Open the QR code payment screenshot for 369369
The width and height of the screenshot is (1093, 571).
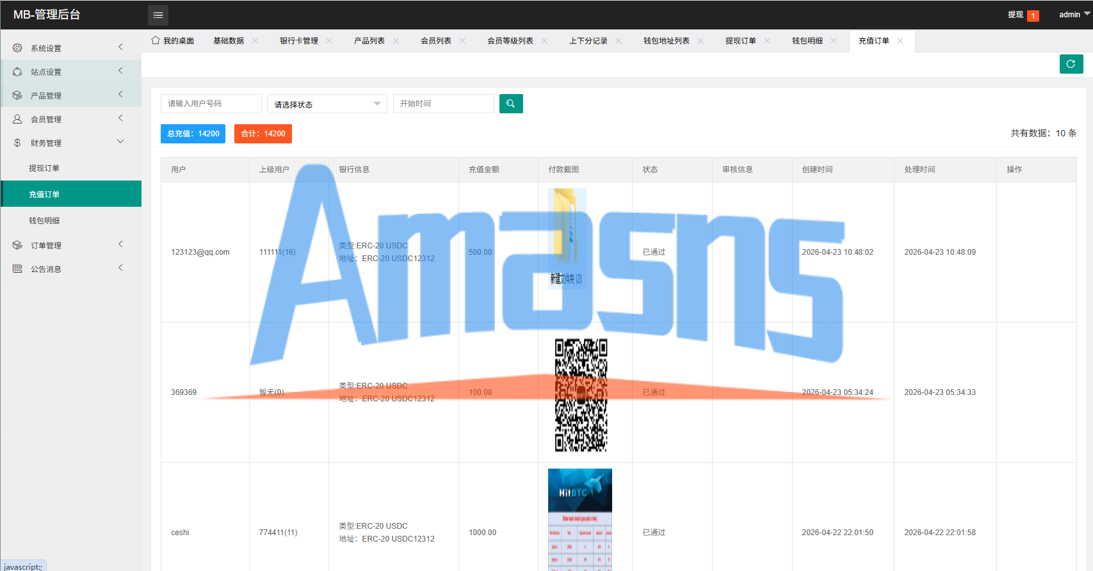coord(581,395)
